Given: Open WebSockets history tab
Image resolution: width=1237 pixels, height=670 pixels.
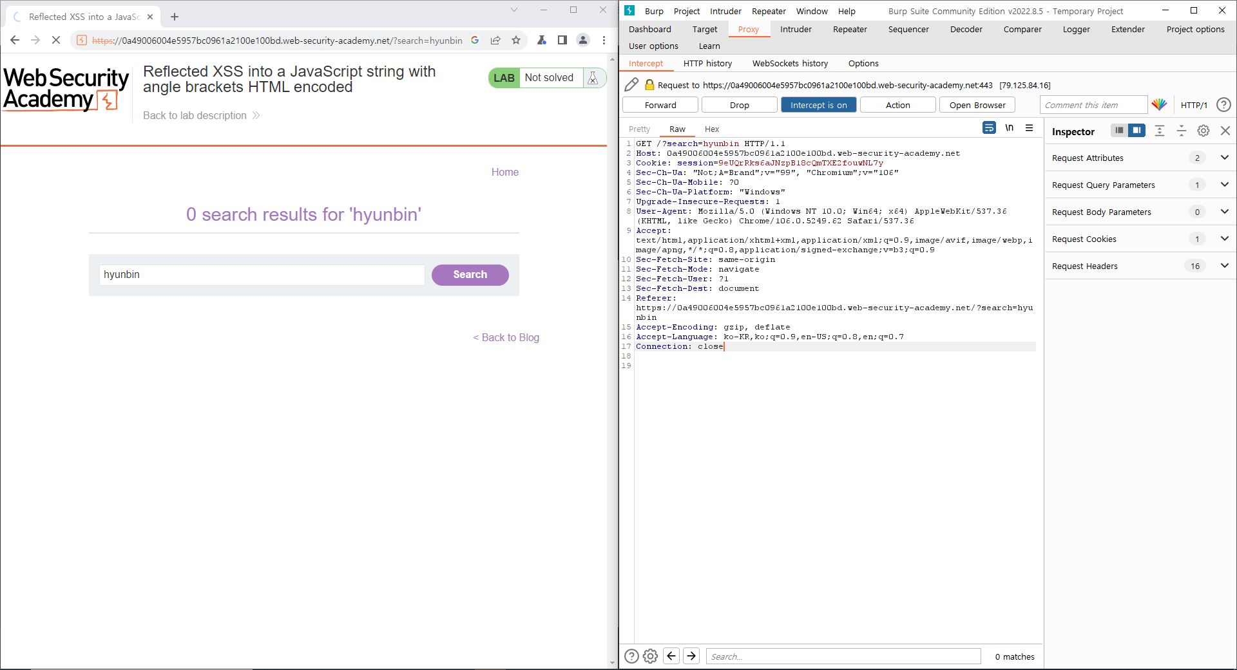Looking at the screenshot, I should [790, 63].
